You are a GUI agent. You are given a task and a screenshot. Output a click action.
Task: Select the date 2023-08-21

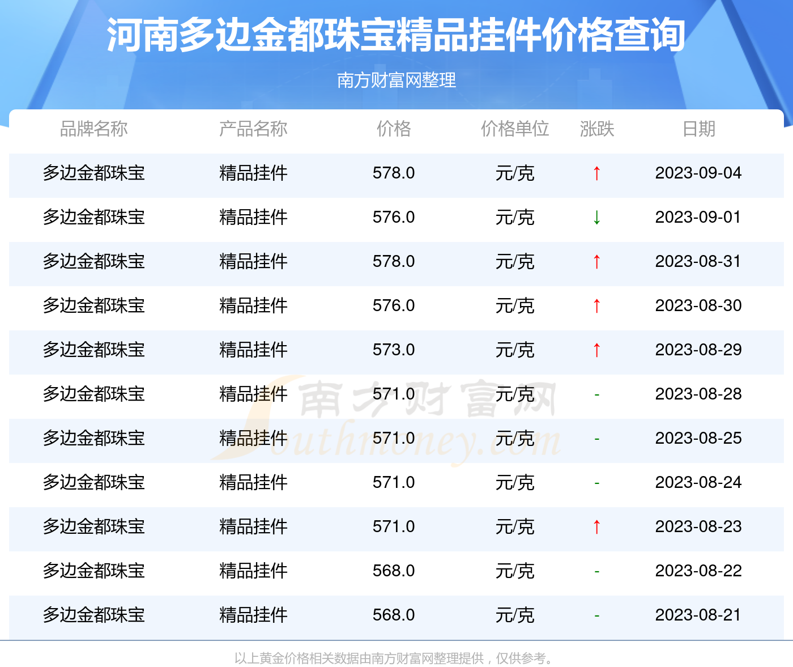coord(698,615)
